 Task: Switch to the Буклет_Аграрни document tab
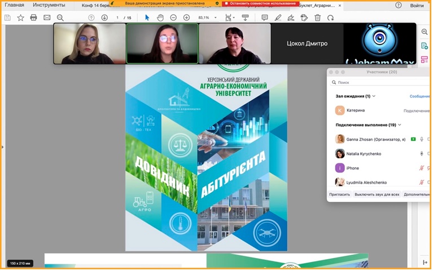[x=317, y=5]
